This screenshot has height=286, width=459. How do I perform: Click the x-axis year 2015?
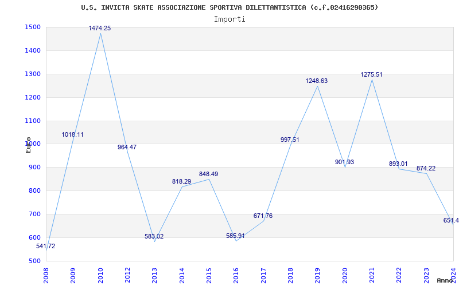[209, 275]
